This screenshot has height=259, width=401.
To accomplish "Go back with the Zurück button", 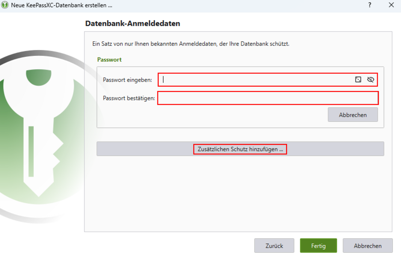I will tap(274, 246).
